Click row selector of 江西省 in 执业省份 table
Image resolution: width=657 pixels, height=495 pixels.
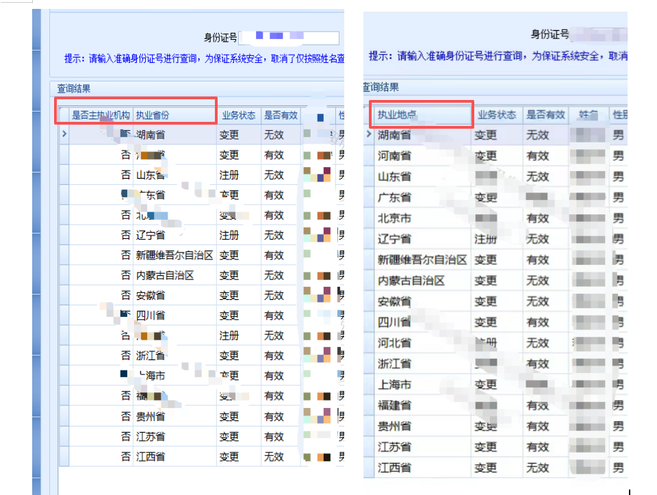64,457
